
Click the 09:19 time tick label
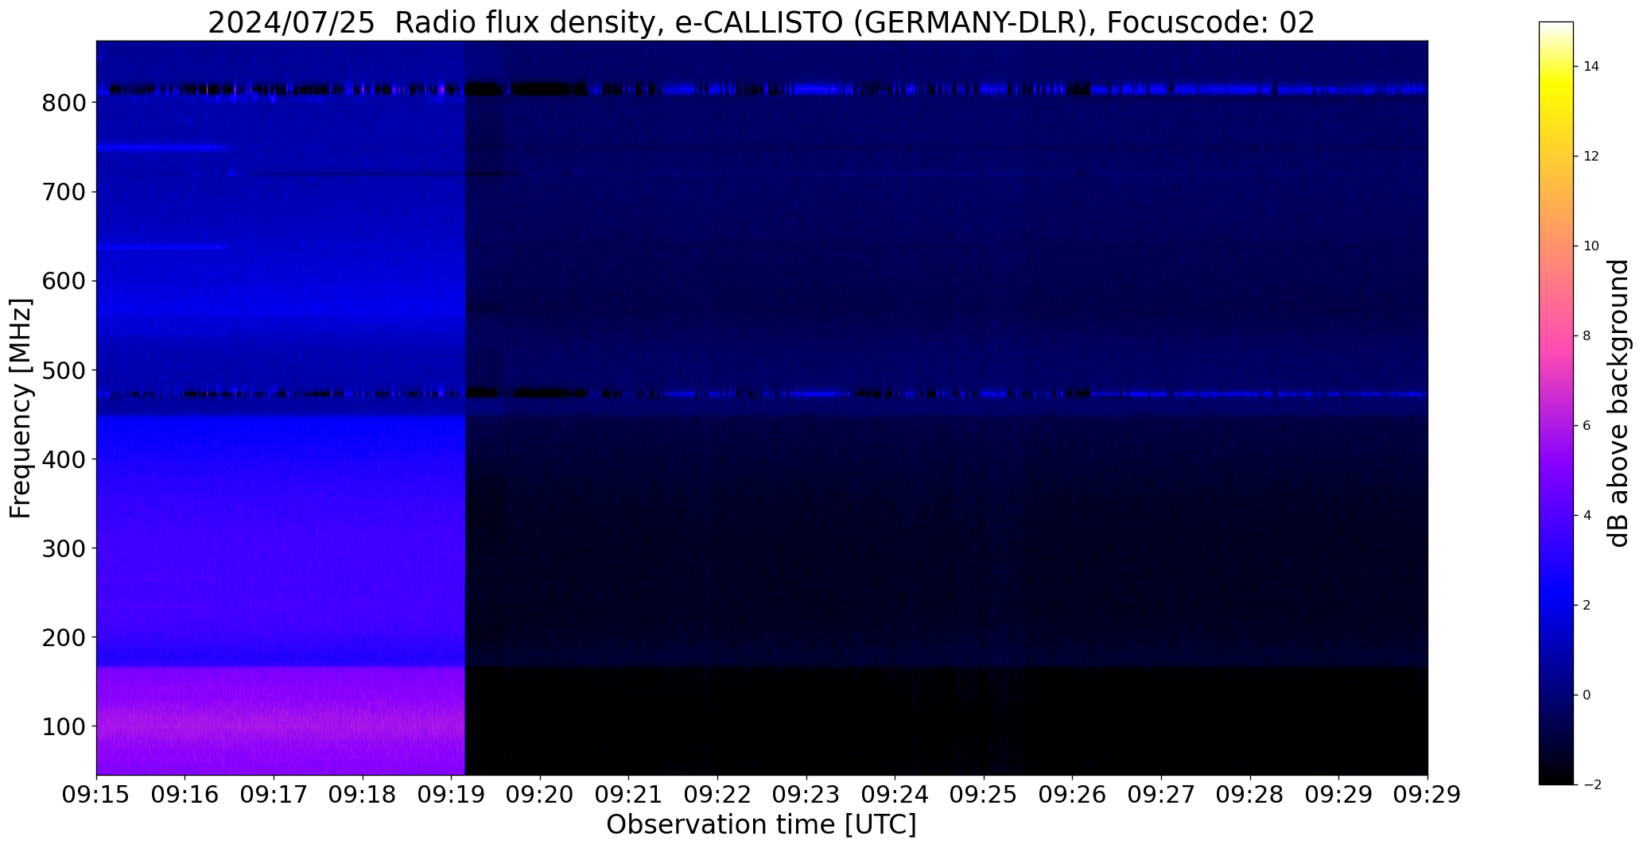[x=452, y=795]
